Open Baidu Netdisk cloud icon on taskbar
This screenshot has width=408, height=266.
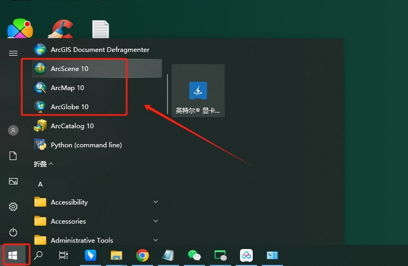(246, 255)
